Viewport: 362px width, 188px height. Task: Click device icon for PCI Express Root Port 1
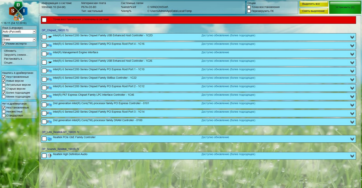[x=50, y=71]
